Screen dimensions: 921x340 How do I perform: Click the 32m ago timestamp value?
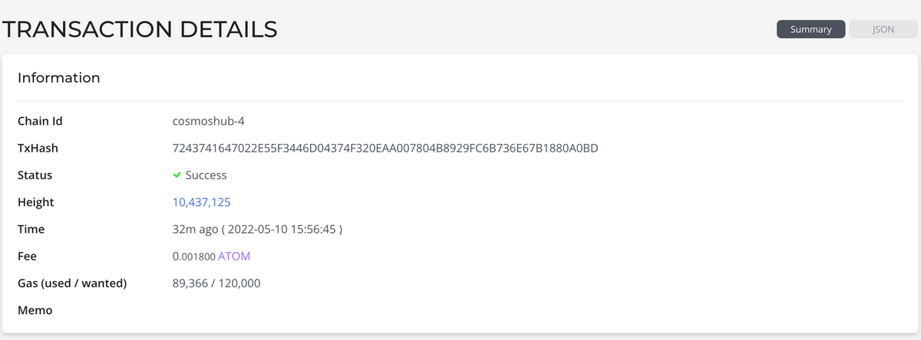257,229
